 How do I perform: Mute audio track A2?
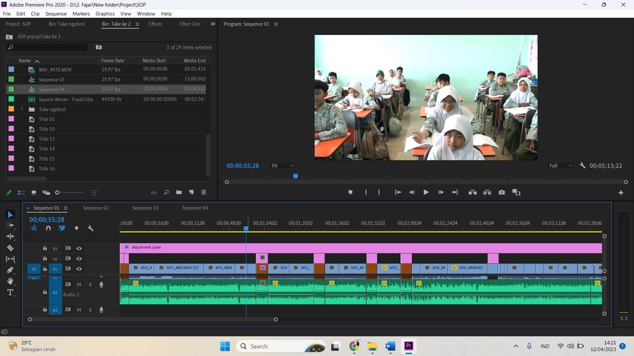(79, 285)
